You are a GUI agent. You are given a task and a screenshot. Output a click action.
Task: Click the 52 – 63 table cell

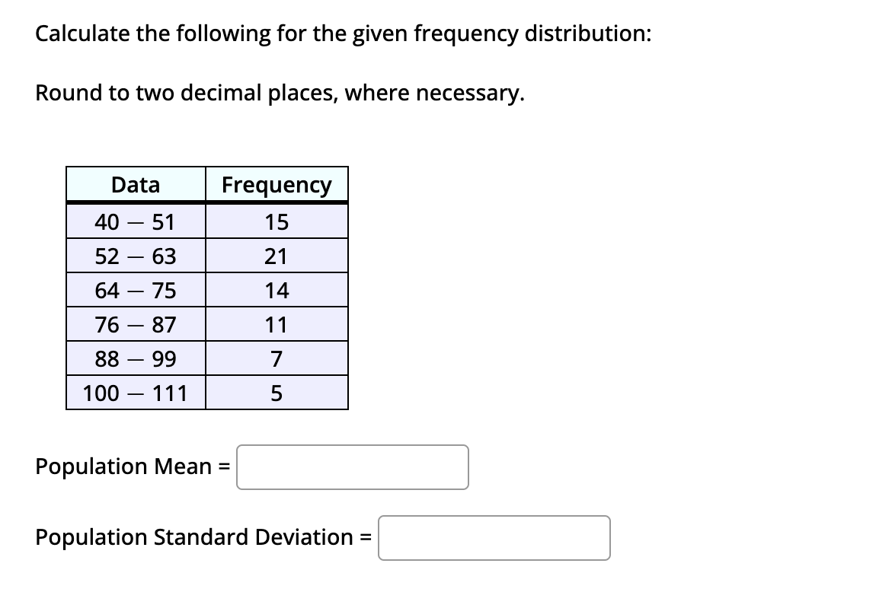136,256
